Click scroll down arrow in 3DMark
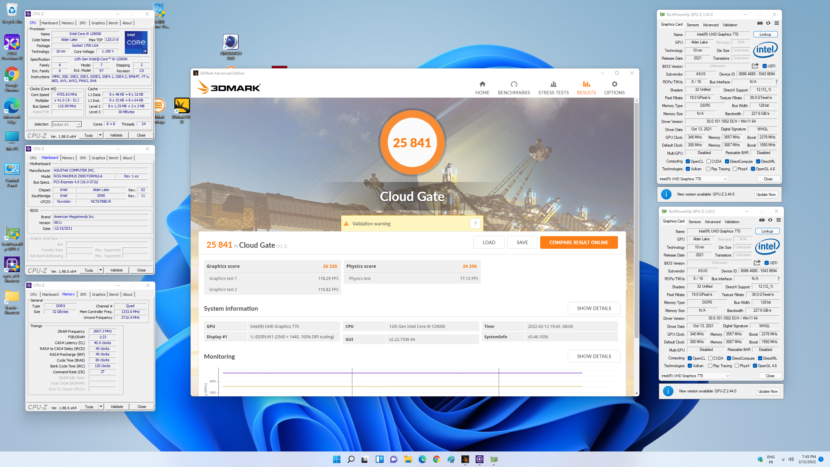The width and height of the screenshot is (830, 467). (636, 393)
